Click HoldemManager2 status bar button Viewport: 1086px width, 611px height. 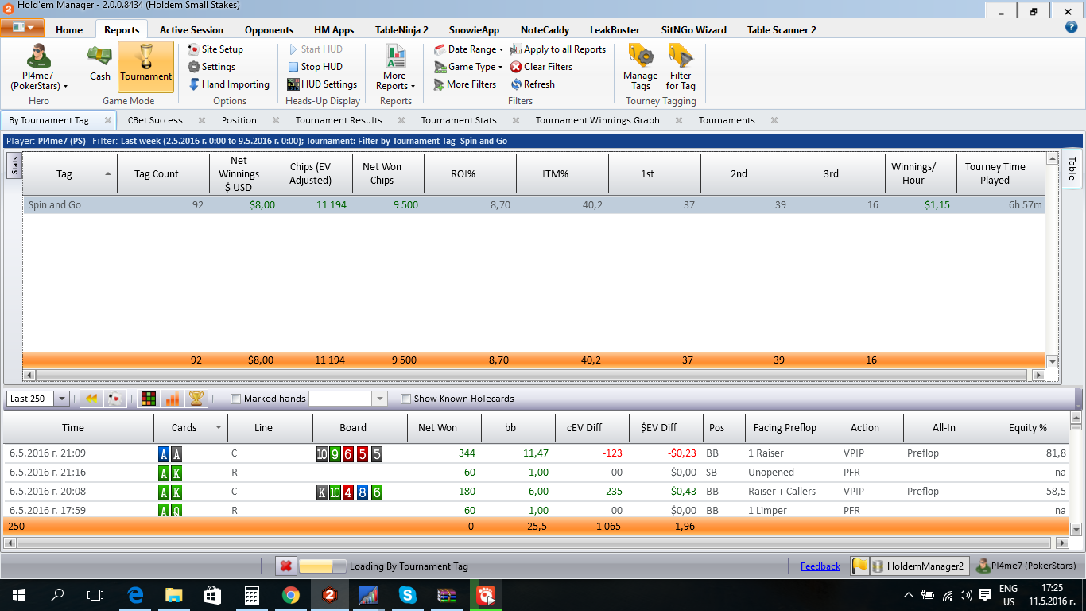tap(919, 566)
